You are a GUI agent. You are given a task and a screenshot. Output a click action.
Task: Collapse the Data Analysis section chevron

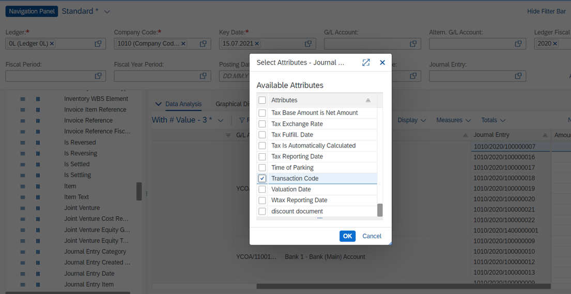[158, 104]
